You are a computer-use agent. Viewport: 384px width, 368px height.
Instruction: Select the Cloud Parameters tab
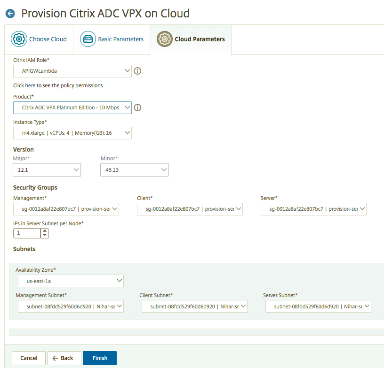pos(191,39)
